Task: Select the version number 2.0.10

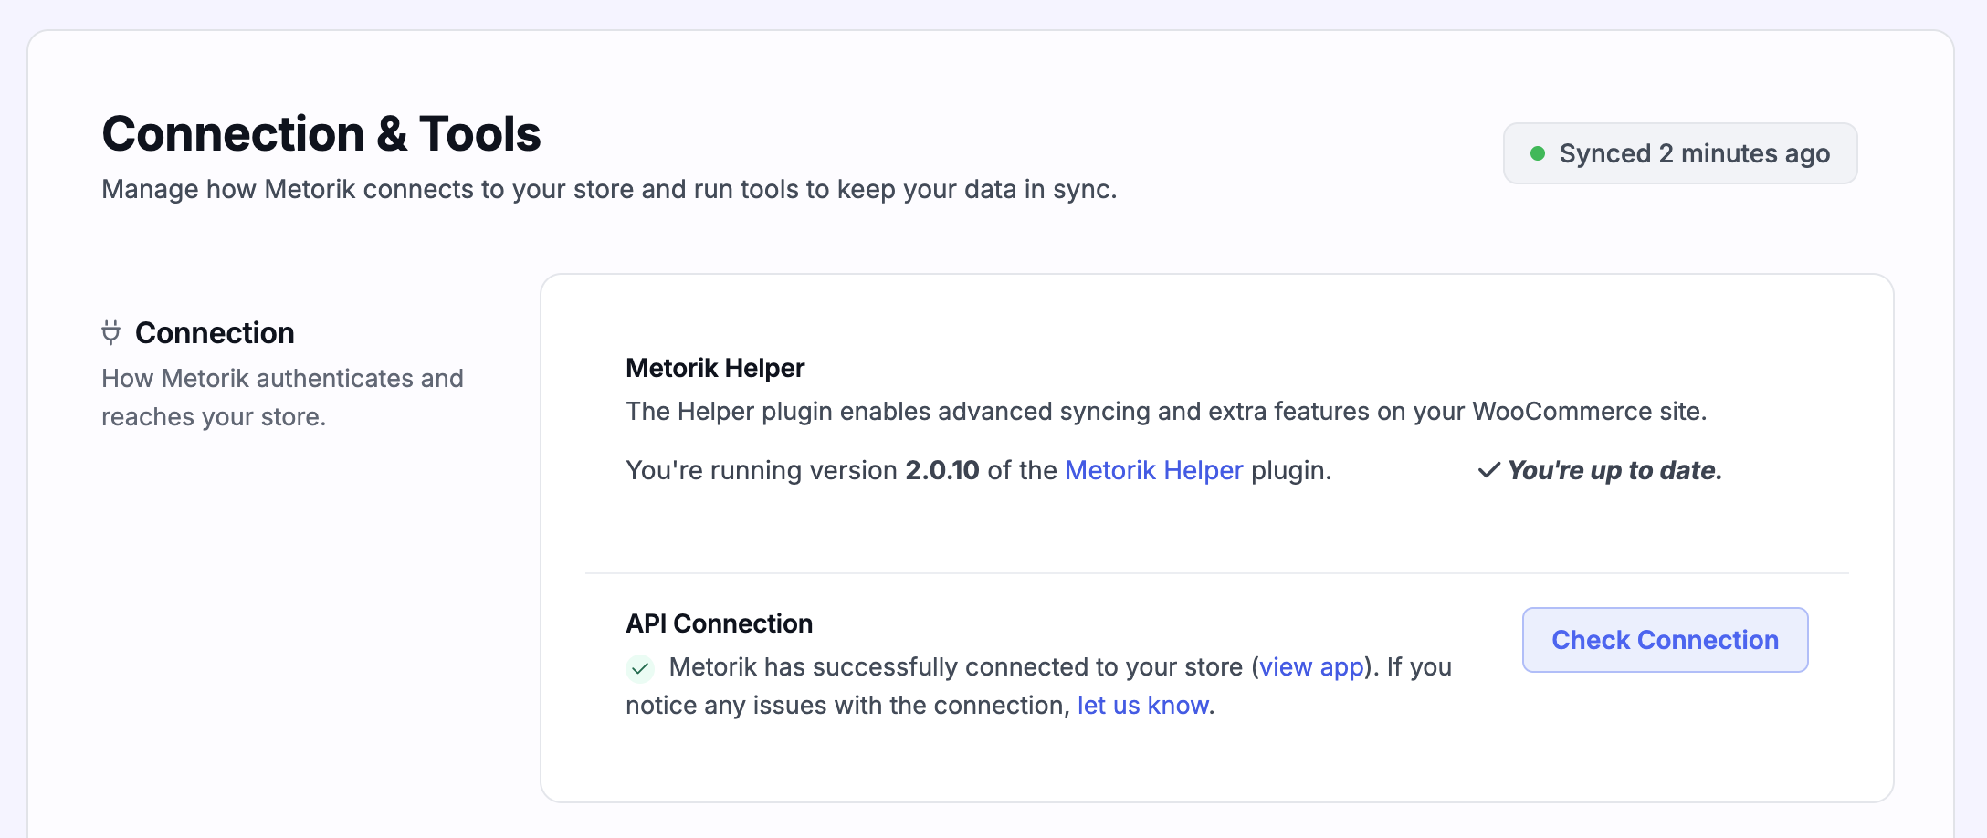Action: [942, 470]
